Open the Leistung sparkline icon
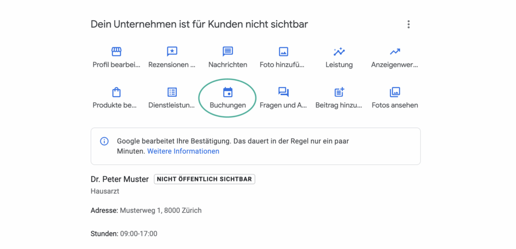516x249 pixels. coord(339,52)
